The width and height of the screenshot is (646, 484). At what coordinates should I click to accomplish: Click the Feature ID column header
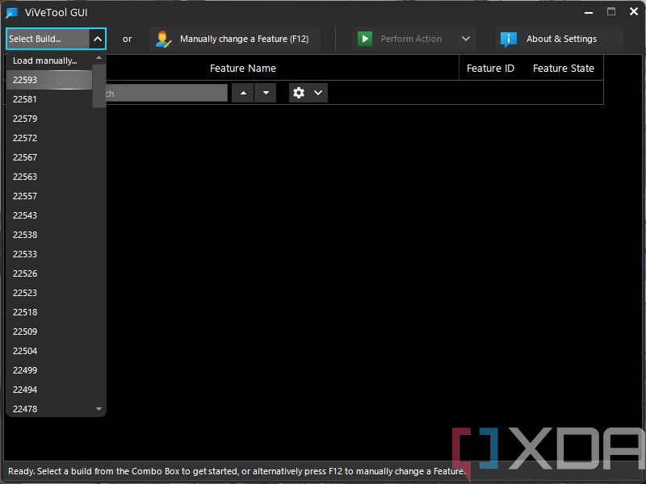click(490, 69)
